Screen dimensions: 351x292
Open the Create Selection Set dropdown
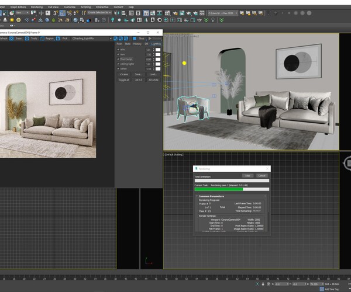click(x=99, y=12)
